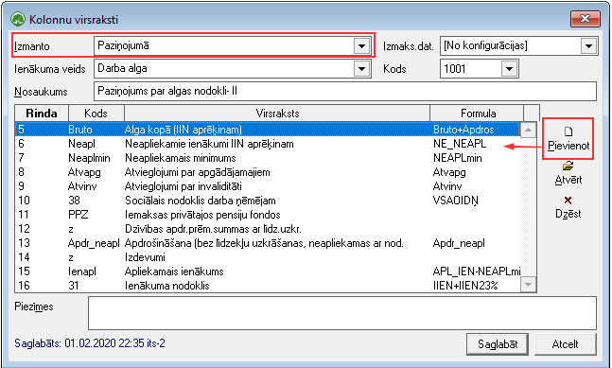The image size is (612, 368).
Task: Click the Kods column header
Action: point(96,114)
